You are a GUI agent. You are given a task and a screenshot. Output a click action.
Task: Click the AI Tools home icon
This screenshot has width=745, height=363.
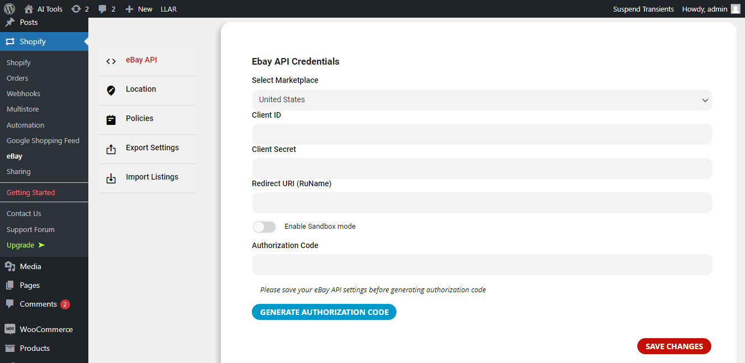29,9
